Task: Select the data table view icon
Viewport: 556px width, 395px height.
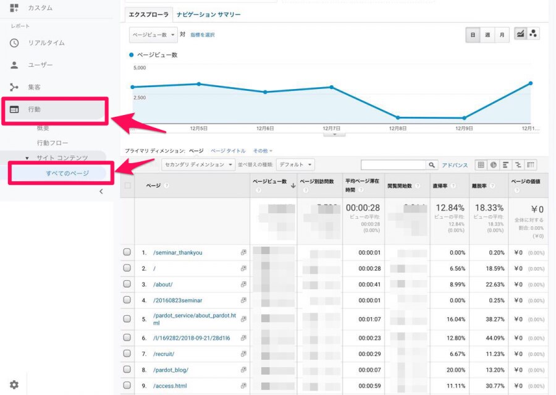Action: tap(481, 165)
